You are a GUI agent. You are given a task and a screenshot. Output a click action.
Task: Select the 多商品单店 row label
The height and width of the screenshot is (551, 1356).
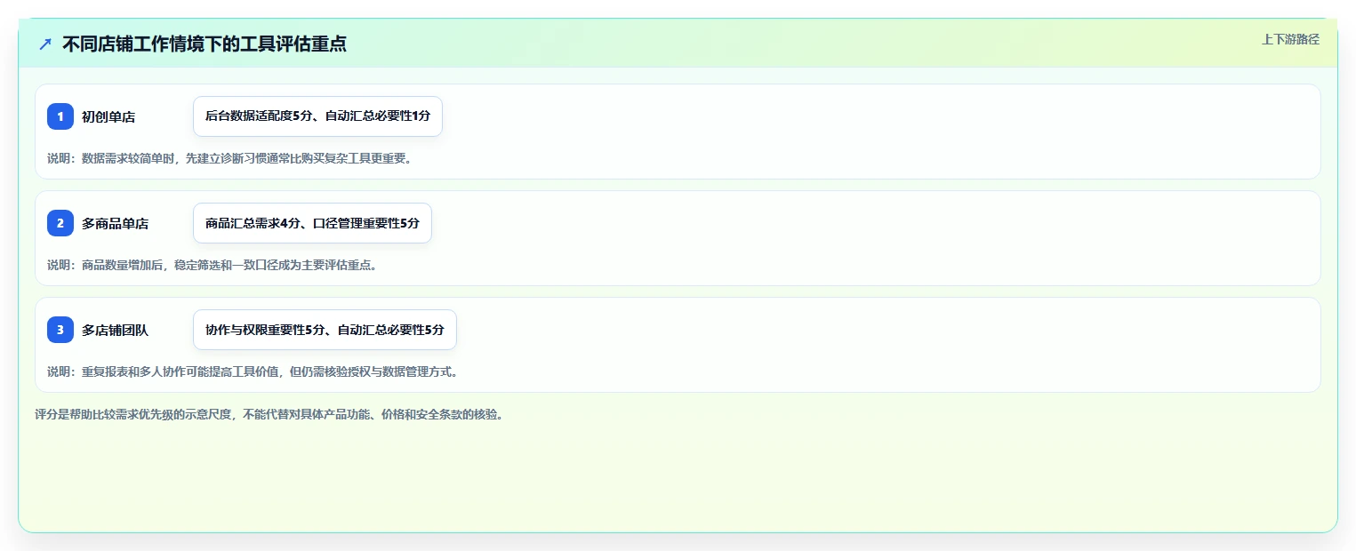(116, 223)
